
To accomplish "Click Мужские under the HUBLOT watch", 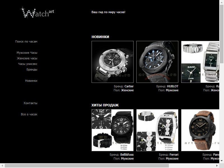I will tap(172, 90).
